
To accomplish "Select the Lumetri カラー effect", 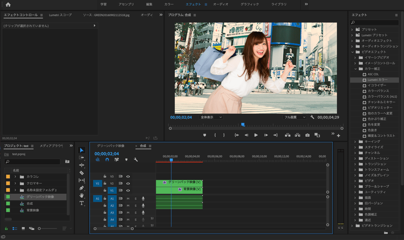I will pos(377,80).
